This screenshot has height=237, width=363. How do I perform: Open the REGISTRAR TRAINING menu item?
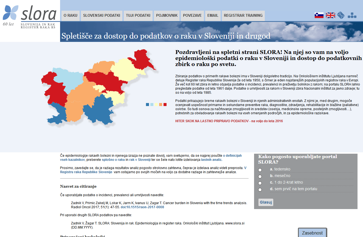243,16
